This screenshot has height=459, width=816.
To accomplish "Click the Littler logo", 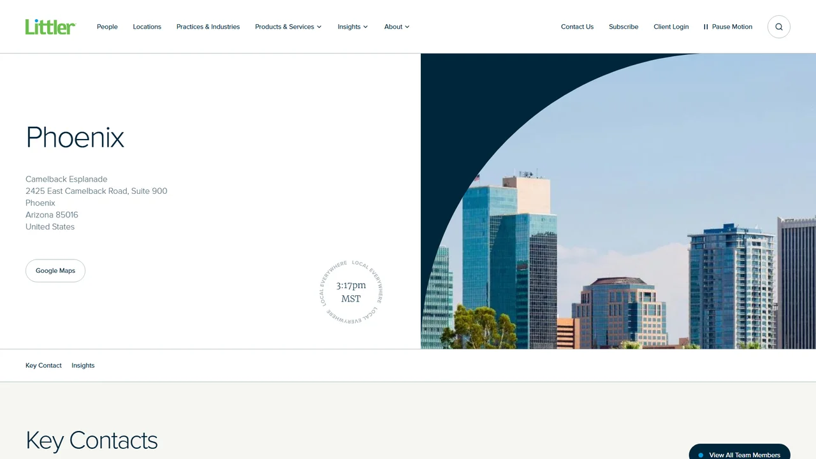I will (x=51, y=27).
